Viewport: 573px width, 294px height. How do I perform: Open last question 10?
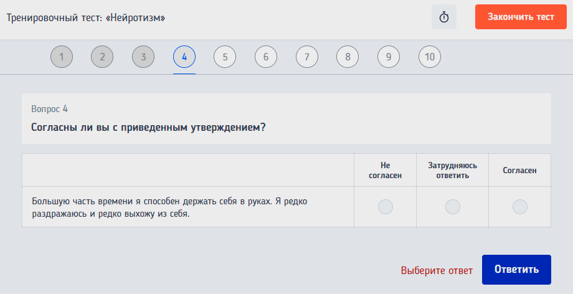click(430, 57)
